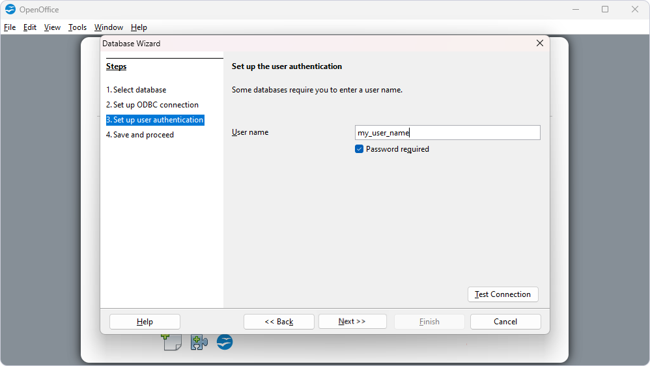The width and height of the screenshot is (650, 366).
Task: Toggle the Password required checkbox
Action: click(x=359, y=149)
